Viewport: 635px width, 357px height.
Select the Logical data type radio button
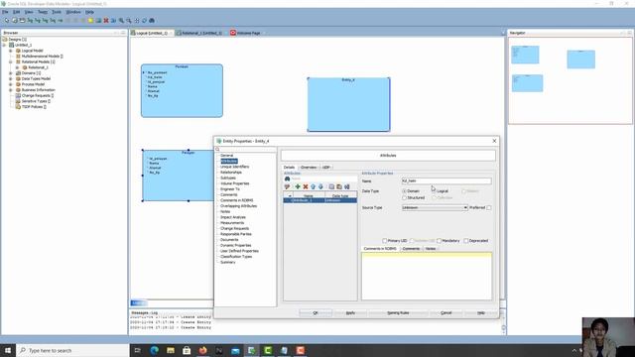pyautogui.click(x=434, y=191)
